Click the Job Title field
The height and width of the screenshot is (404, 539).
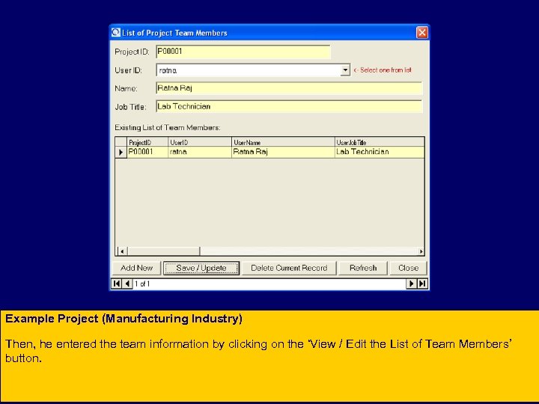[x=289, y=106]
